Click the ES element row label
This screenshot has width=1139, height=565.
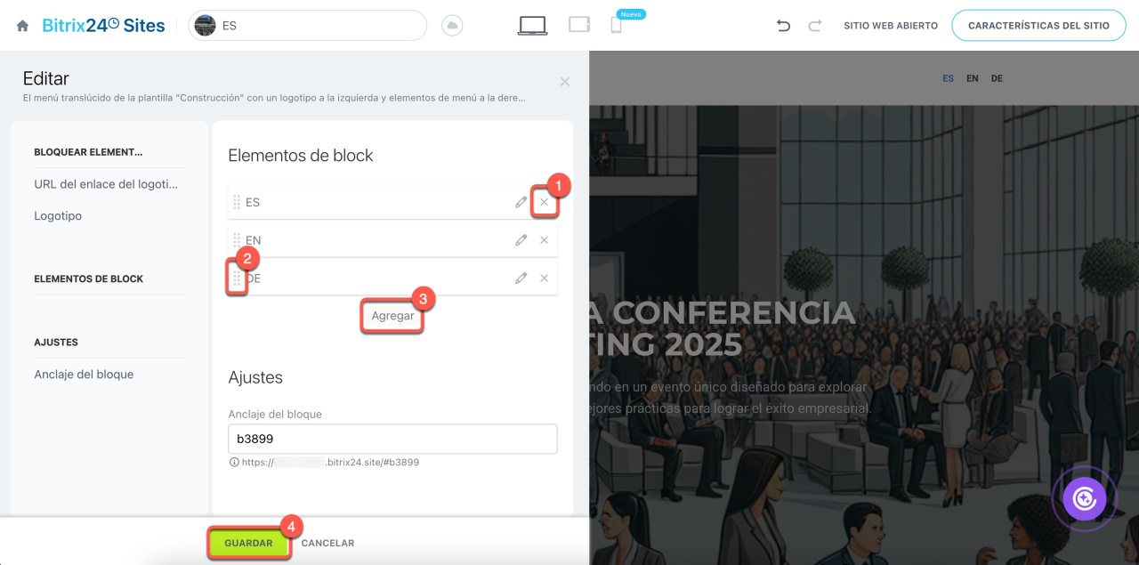pos(253,202)
